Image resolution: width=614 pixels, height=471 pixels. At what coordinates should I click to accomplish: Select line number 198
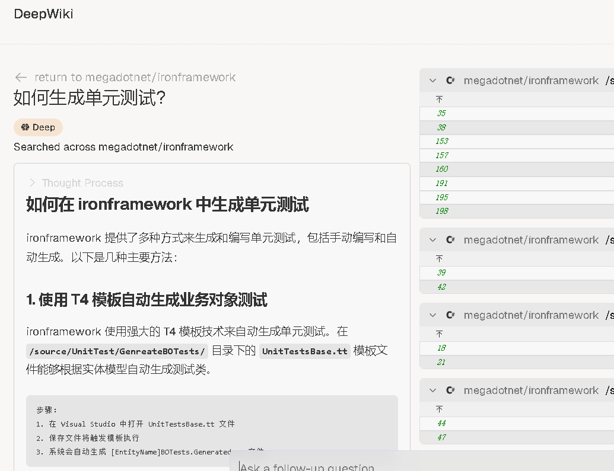[x=442, y=212]
